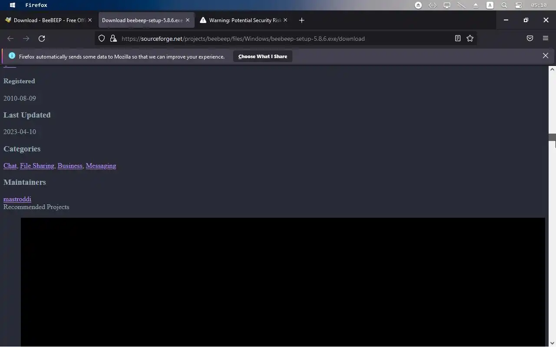Click the sourceforge.net URL in the address bar
The width and height of the screenshot is (556, 347).
click(x=243, y=39)
